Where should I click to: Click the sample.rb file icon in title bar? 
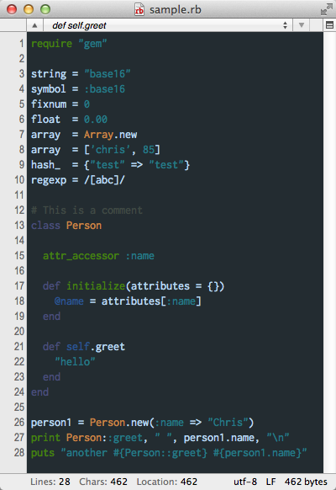pos(139,9)
